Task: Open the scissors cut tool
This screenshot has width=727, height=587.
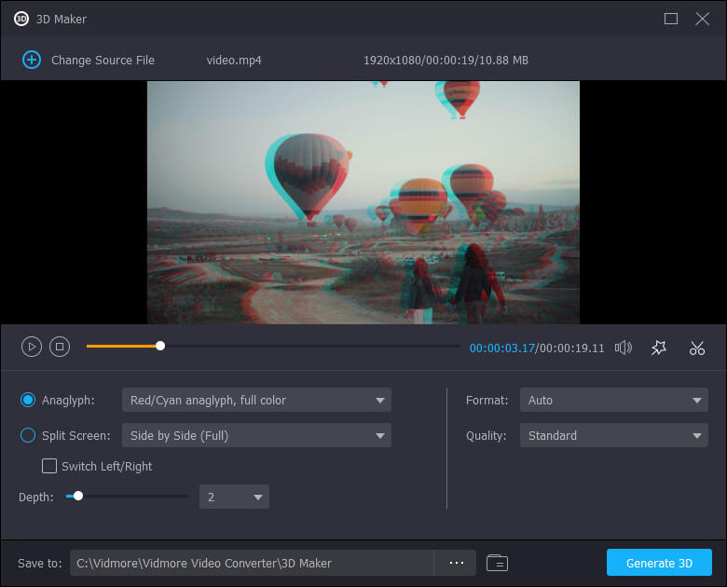Action: [x=697, y=348]
